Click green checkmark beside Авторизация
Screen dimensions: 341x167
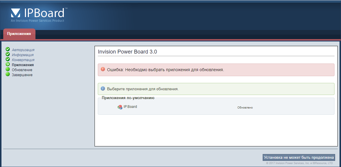click(x=8, y=49)
